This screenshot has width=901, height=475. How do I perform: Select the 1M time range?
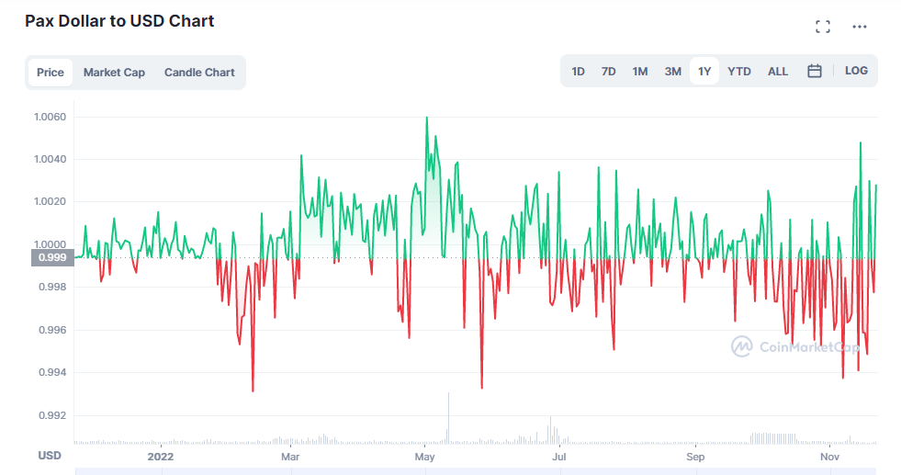coord(640,72)
